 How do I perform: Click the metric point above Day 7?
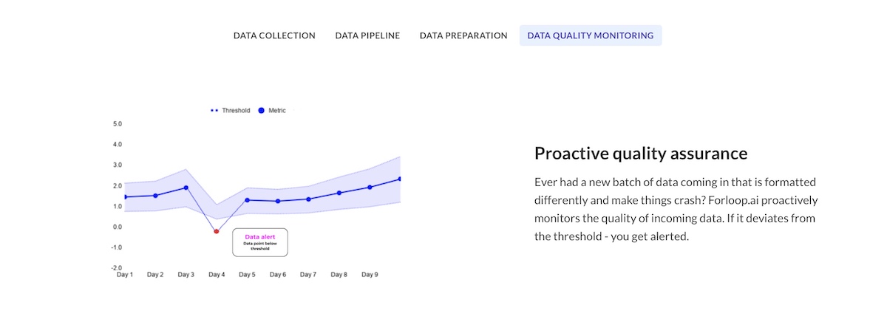(308, 199)
